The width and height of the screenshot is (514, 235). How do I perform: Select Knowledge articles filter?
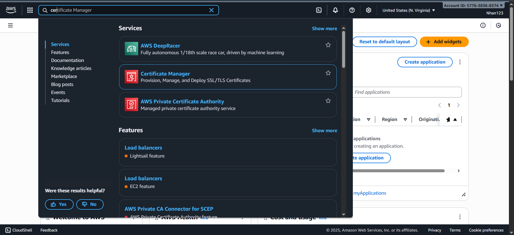point(71,68)
